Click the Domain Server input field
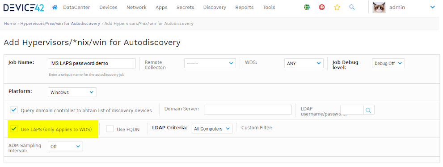The height and width of the screenshot is (167, 443). pyautogui.click(x=248, y=110)
